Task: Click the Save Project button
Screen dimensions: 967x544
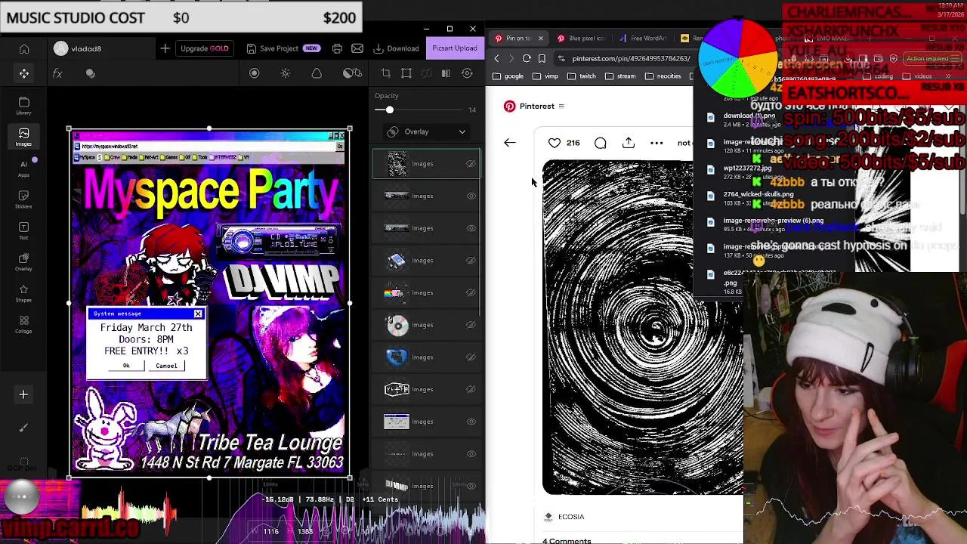Action: [283, 48]
